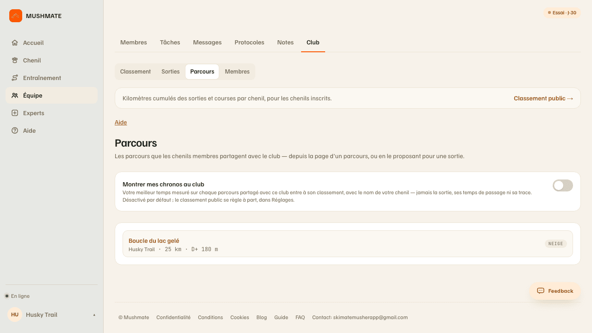This screenshot has width=592, height=333.
Task: Click the Entraînement route icon
Action: click(x=15, y=78)
